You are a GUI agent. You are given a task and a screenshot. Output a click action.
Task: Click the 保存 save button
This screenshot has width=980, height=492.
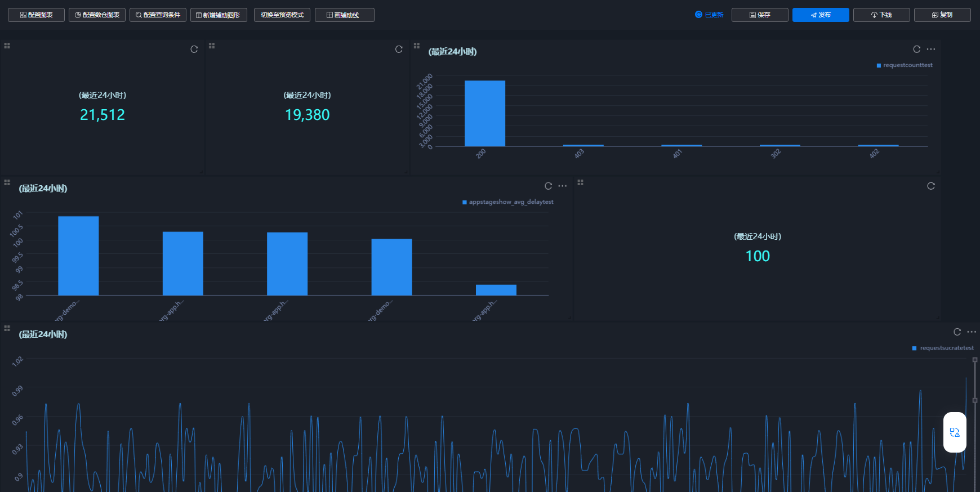(759, 15)
